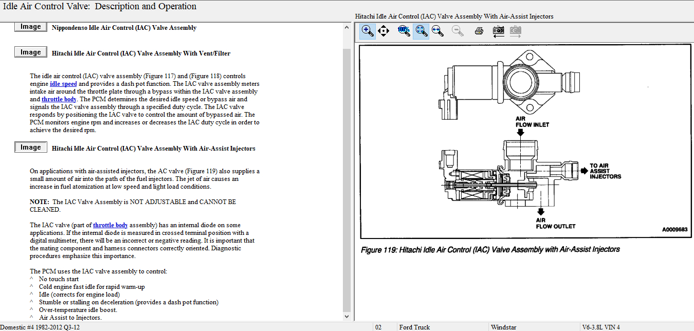Open Hitachi Air-Assist Injectors image button
This screenshot has height=331, width=694.
click(31, 148)
